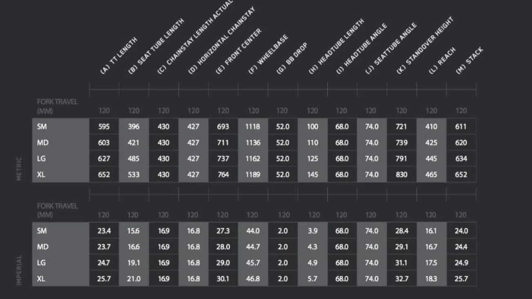Click the (L) Reach column header
This screenshot has width=532, height=299.
[x=442, y=61]
